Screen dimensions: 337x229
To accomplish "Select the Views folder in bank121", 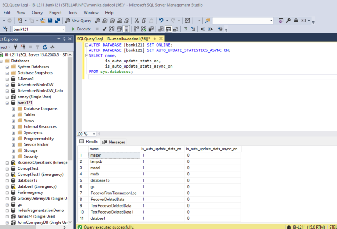I will tap(29, 121).
